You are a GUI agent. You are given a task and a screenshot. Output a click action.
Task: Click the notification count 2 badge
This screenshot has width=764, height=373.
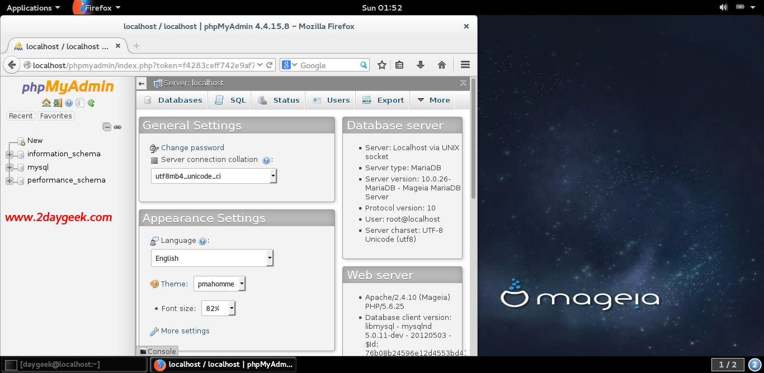[x=754, y=365]
